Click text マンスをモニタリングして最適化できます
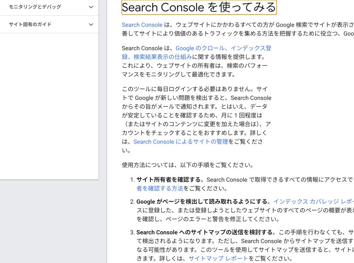354x263 pixels. 178,74
